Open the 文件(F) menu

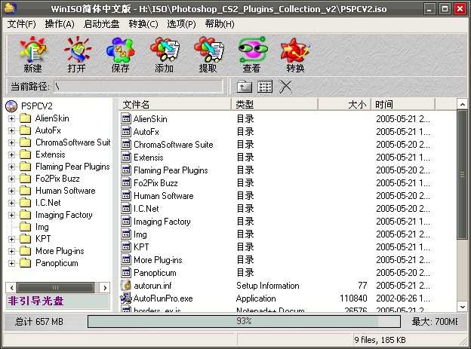tap(22, 23)
